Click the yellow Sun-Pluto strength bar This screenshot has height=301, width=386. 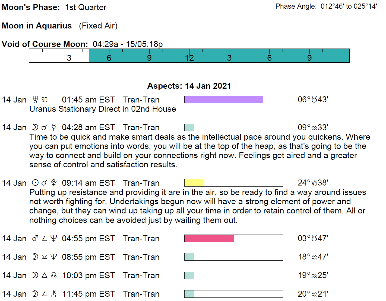click(x=194, y=183)
